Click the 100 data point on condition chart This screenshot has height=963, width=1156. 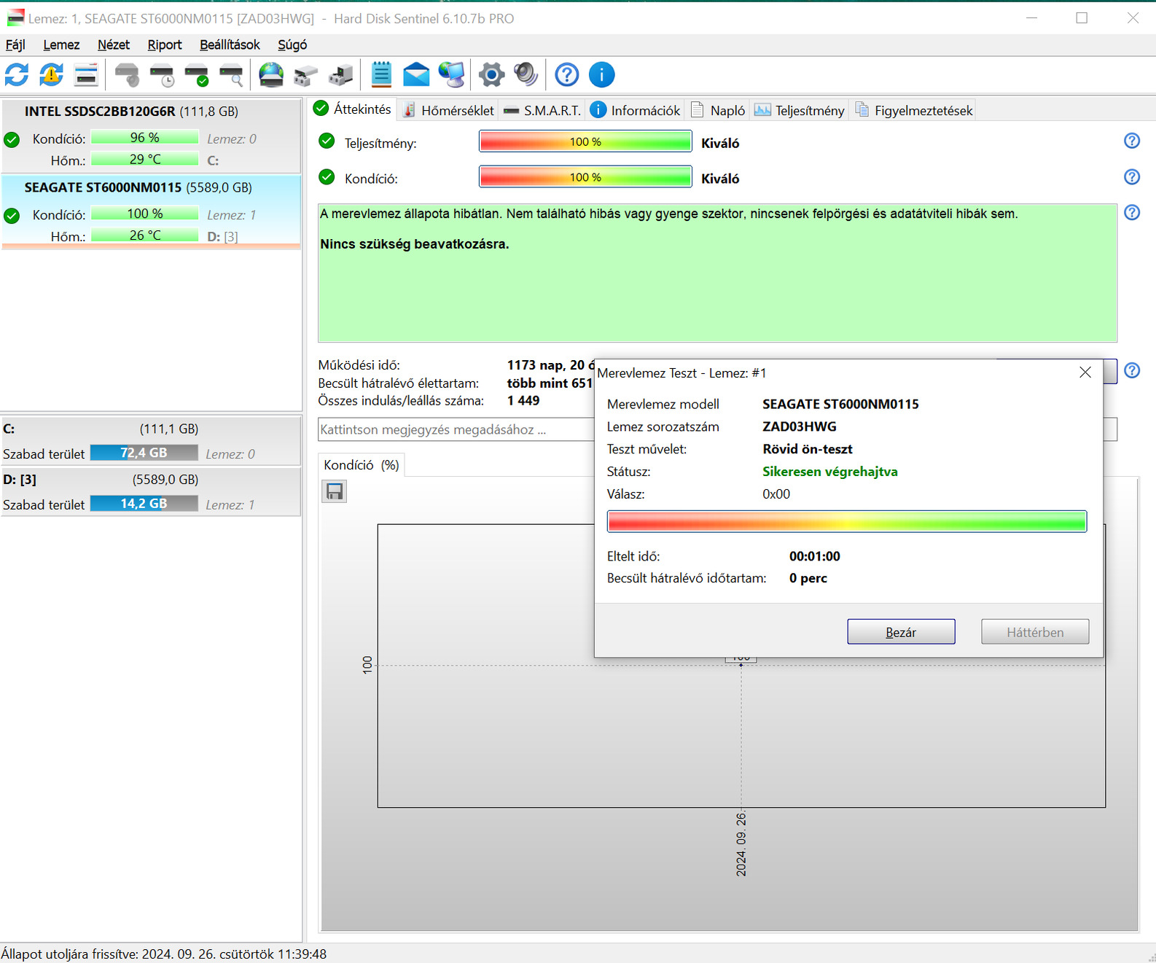click(x=741, y=663)
